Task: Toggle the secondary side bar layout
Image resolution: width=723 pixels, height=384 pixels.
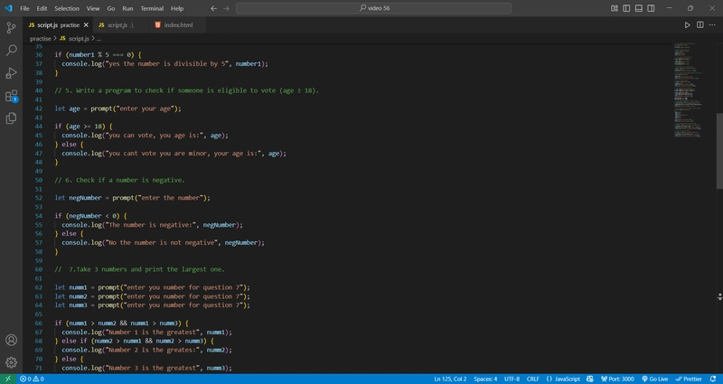Action: (x=651, y=8)
